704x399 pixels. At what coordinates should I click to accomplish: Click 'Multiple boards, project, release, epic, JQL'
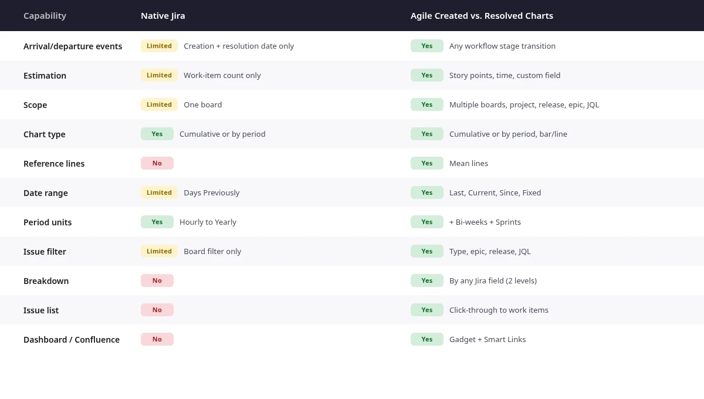[x=524, y=105]
